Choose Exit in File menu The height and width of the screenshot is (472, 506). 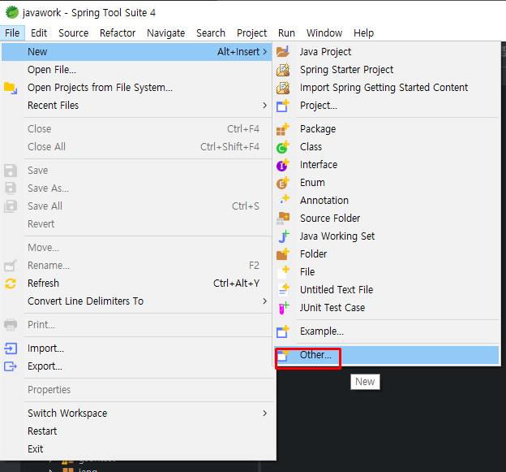(137, 449)
